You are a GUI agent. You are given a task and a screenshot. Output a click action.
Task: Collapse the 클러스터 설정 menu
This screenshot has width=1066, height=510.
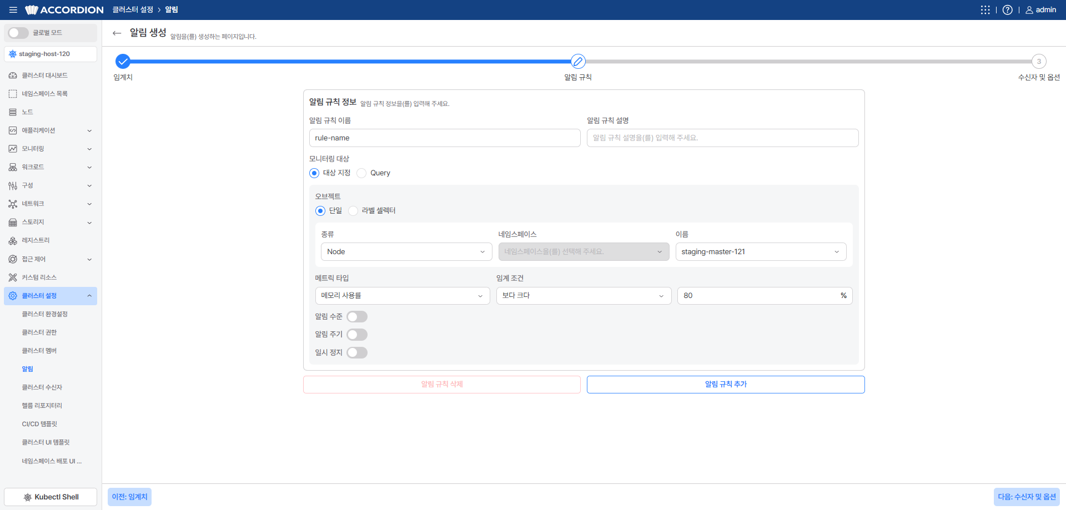click(51, 296)
